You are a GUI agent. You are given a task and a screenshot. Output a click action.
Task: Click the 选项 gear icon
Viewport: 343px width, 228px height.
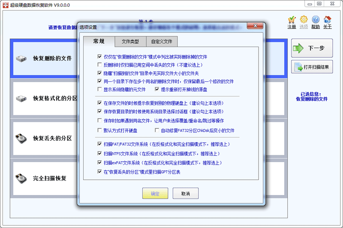click(304, 20)
